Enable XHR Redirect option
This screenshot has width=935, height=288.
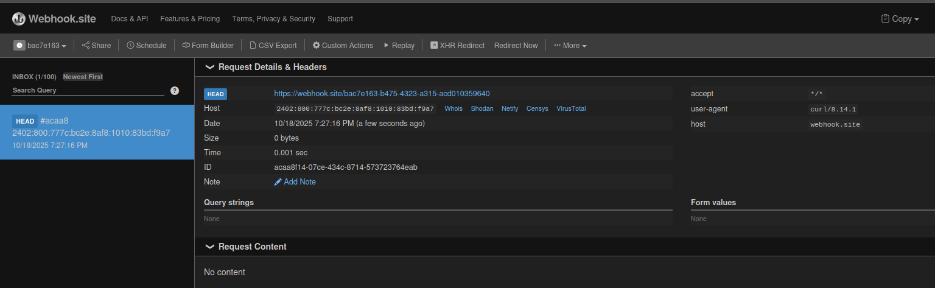point(457,46)
